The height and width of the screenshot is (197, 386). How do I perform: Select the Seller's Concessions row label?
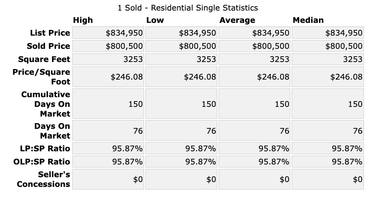tap(44, 179)
